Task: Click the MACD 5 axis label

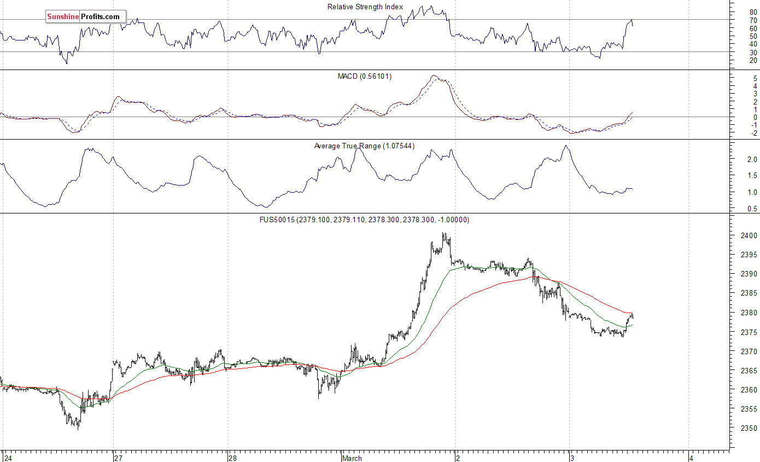Action: coord(755,78)
